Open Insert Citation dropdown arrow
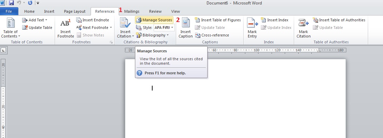This screenshot has width=383, height=138. pyautogui.click(x=133, y=36)
